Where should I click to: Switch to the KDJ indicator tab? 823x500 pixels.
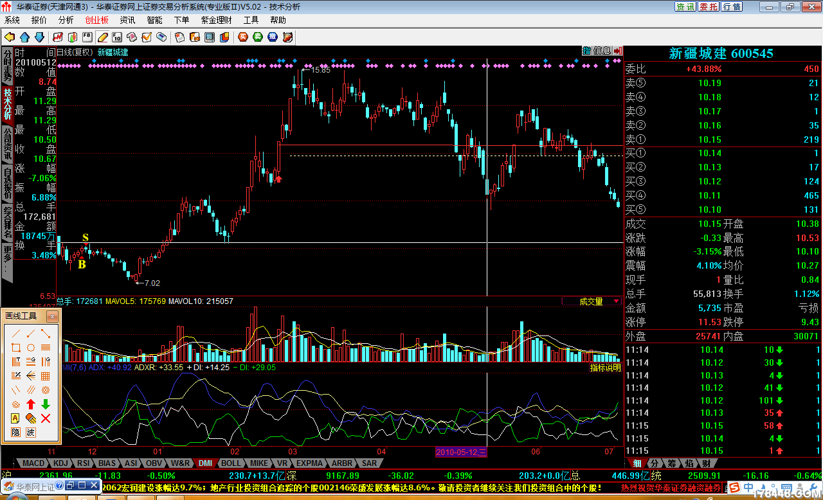(x=61, y=463)
